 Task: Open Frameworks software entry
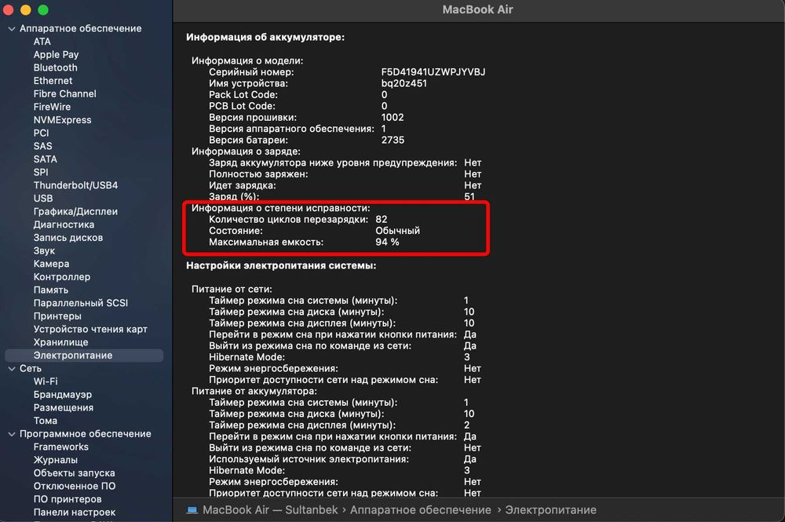(61, 447)
